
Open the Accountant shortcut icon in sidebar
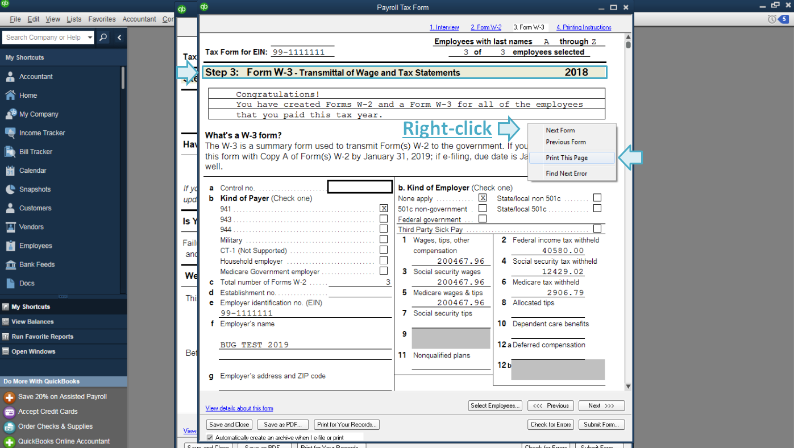10,76
